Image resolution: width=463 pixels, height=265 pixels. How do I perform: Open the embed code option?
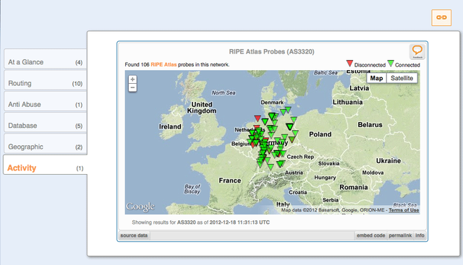(x=371, y=235)
